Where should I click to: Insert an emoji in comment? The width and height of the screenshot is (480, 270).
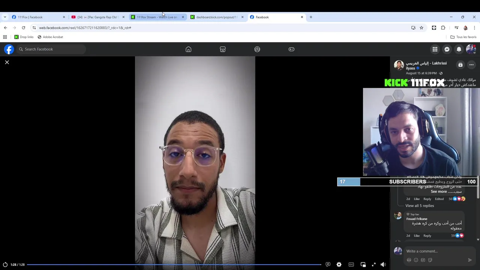[x=416, y=260]
